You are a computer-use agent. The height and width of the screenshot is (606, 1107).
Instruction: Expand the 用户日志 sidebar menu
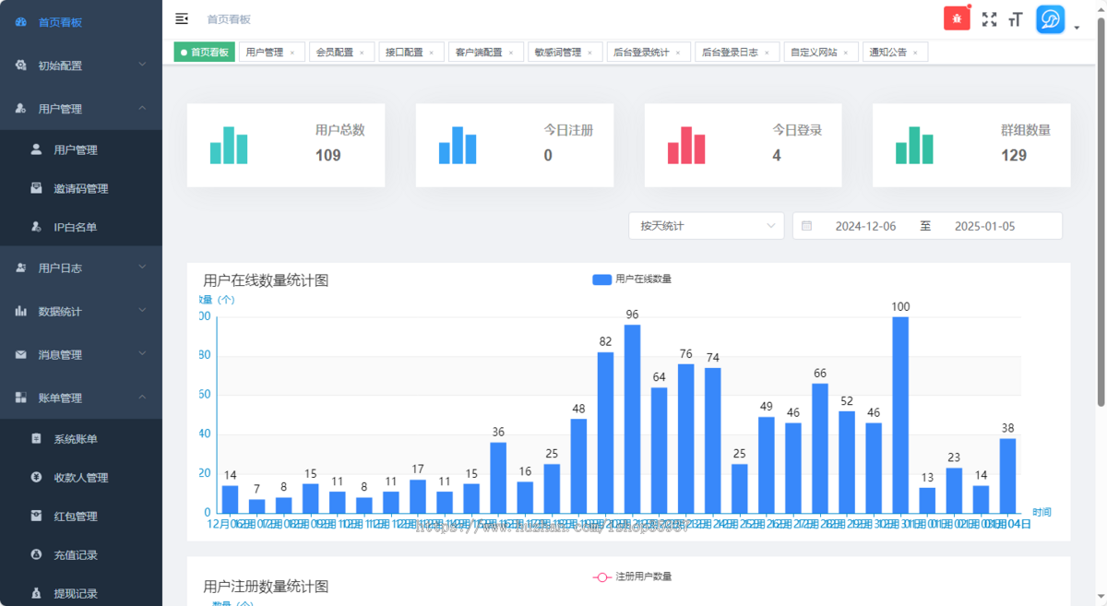(81, 268)
